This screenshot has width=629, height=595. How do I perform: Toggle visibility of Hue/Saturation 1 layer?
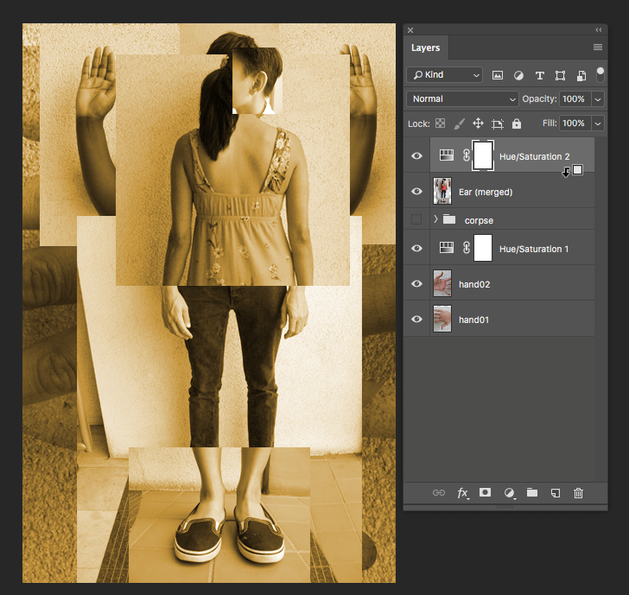pos(416,249)
